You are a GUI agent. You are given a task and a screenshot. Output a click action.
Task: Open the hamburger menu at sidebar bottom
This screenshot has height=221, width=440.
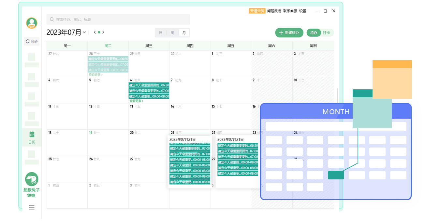32,207
